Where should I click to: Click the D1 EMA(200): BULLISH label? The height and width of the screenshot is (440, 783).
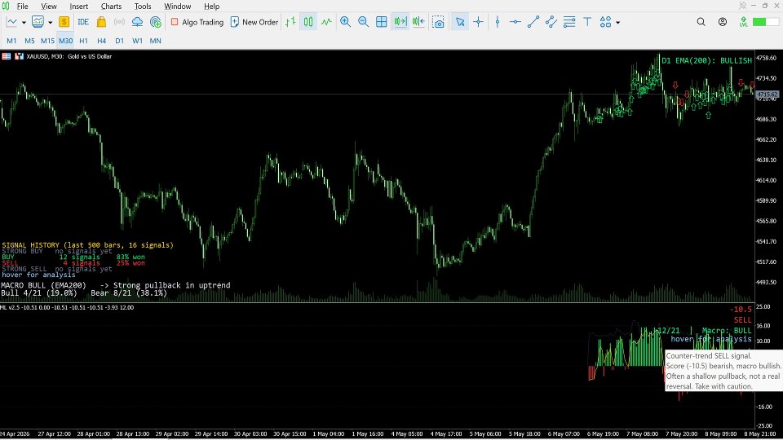click(706, 60)
